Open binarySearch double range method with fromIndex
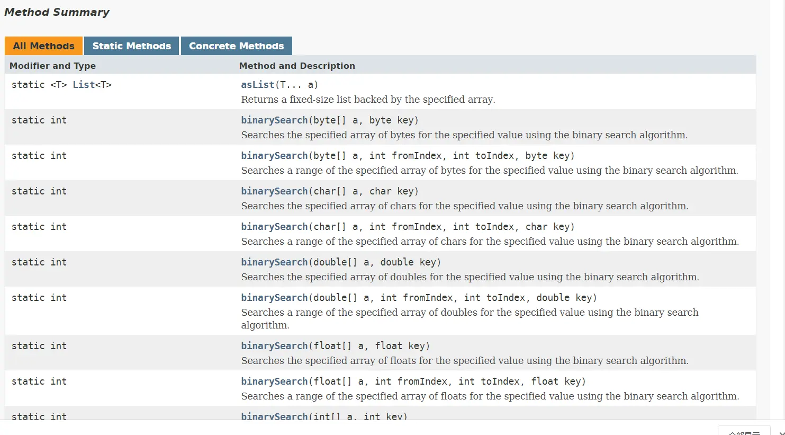785x435 pixels. click(274, 298)
